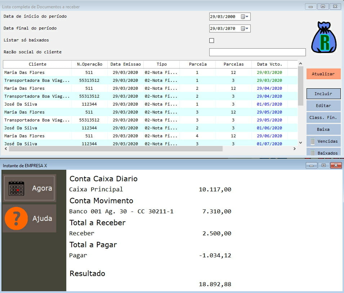
Task: Select Maria Das Flores row due 29/04/2020
Action: point(150,88)
